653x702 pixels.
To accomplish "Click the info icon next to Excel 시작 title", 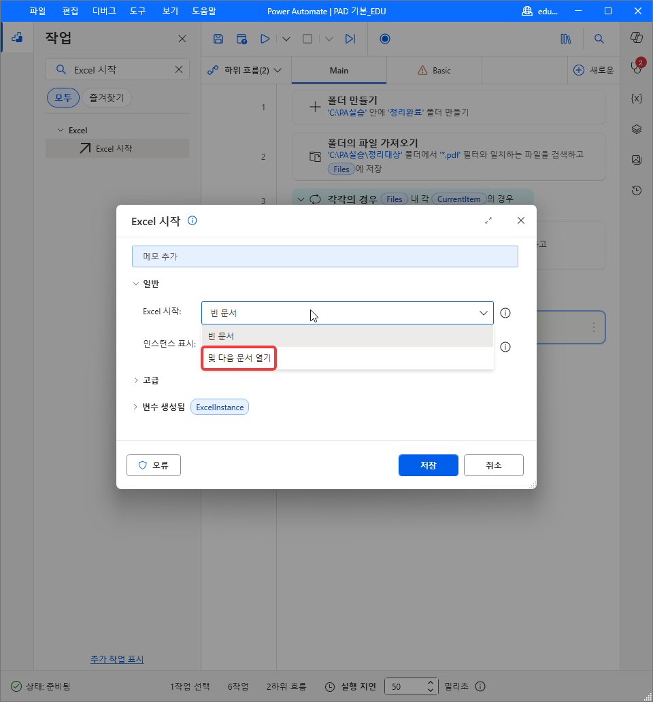I will (192, 220).
